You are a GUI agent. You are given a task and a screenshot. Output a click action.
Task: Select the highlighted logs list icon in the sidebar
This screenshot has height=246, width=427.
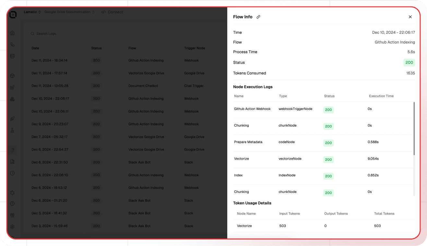click(x=12, y=150)
